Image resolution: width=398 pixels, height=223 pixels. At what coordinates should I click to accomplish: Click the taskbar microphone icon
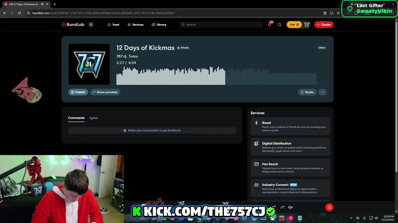click(364, 218)
